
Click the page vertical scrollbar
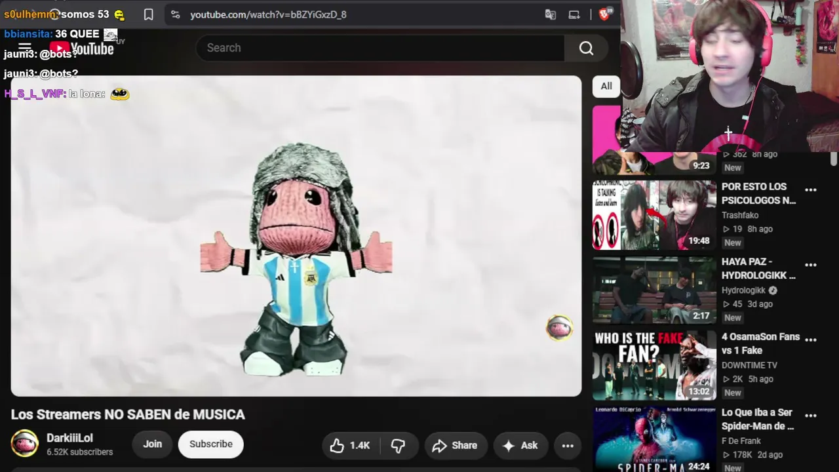834,159
